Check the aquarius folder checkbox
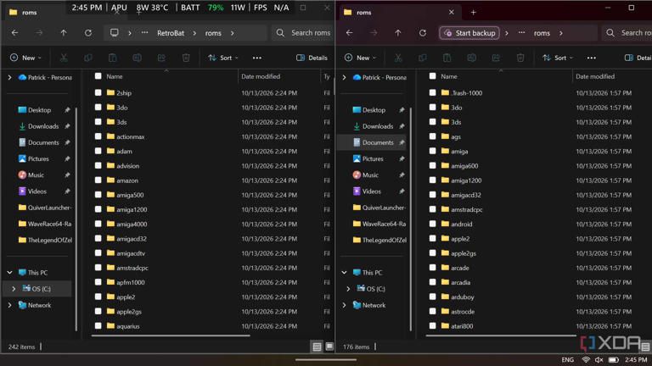Image resolution: width=652 pixels, height=366 pixels. coord(98,325)
